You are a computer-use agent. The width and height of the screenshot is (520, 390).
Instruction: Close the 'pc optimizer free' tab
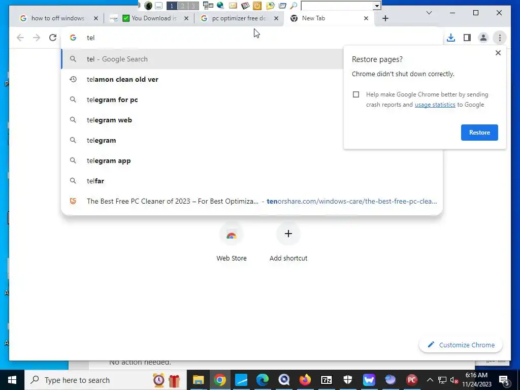coord(276,18)
